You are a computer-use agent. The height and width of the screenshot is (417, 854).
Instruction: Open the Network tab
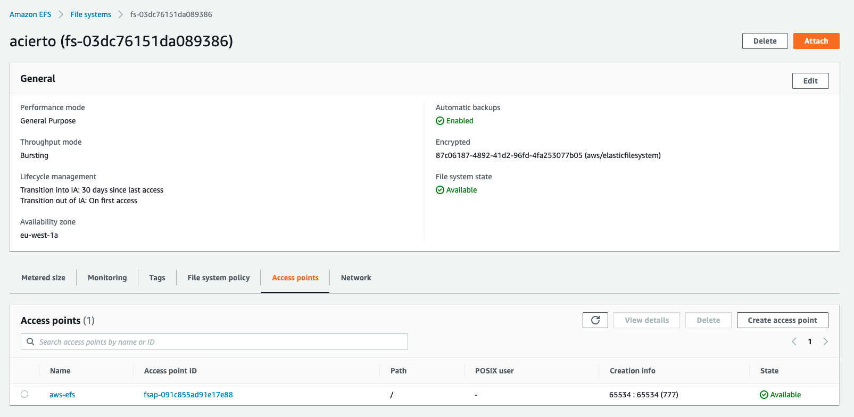coord(356,278)
